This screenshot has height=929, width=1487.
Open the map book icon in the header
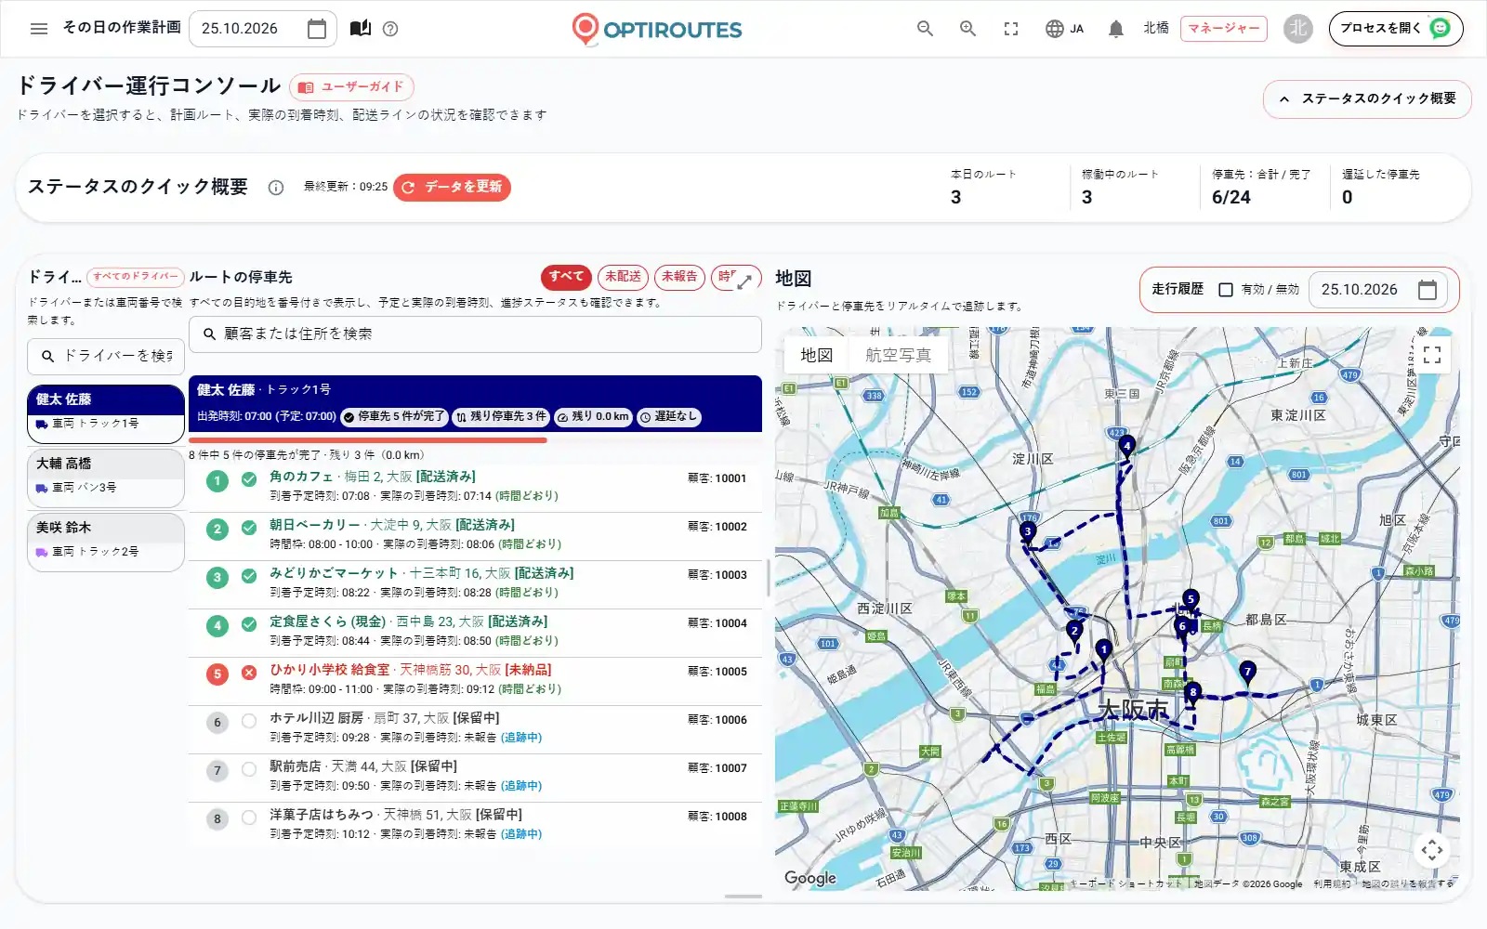coord(361,29)
